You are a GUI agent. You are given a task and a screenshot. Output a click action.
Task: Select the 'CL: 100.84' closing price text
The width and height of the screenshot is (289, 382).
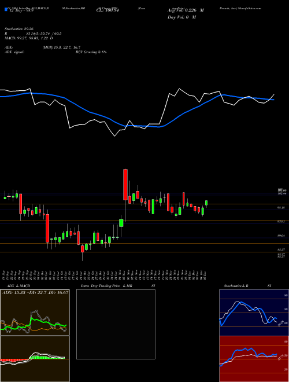pyautogui.click(x=107, y=10)
